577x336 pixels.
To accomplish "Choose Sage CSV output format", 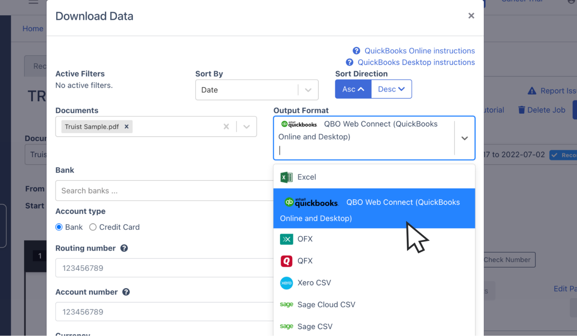I will (374, 326).
